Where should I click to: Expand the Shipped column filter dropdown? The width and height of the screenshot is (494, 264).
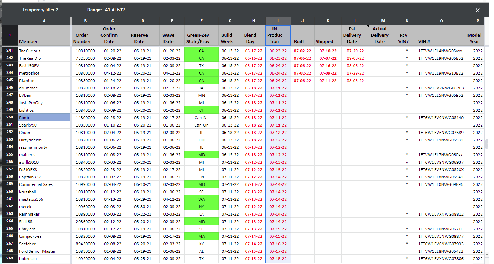tap(338, 42)
